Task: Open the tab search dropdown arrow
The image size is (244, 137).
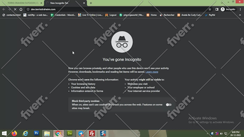Action: pyautogui.click(x=222, y=3)
